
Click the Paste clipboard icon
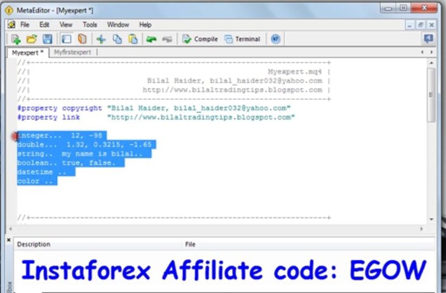pos(133,39)
